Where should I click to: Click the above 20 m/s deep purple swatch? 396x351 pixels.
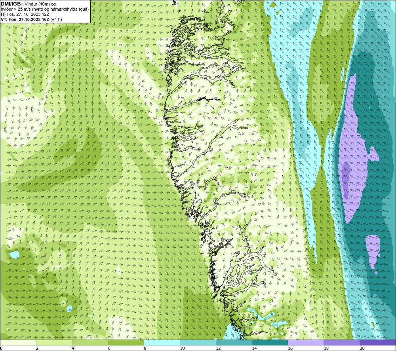click(377, 342)
